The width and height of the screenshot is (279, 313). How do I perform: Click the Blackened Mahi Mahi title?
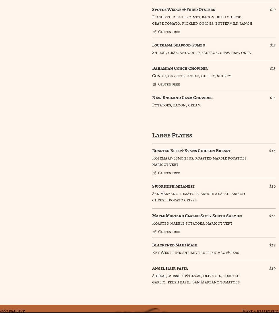[175, 245]
